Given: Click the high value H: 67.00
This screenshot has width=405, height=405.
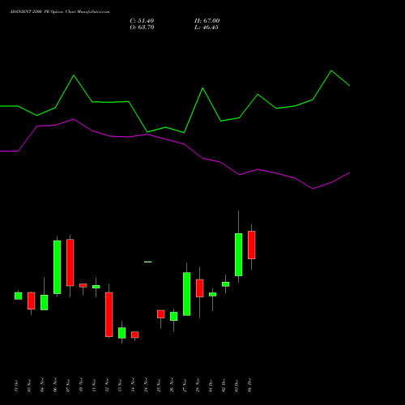Looking at the screenshot, I should pos(207,21).
